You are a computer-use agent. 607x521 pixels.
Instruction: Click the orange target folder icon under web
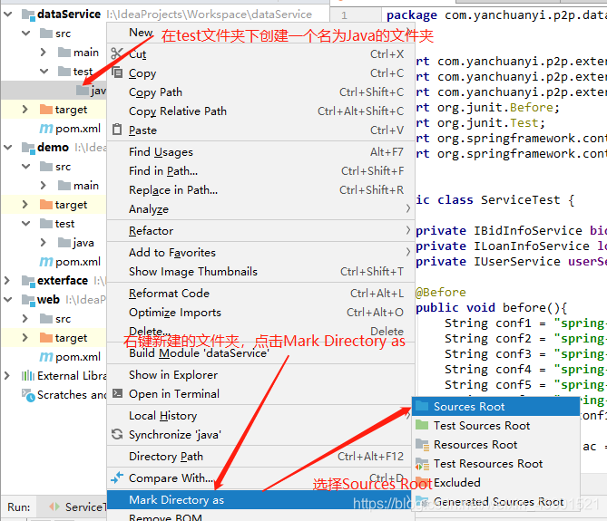(x=46, y=338)
